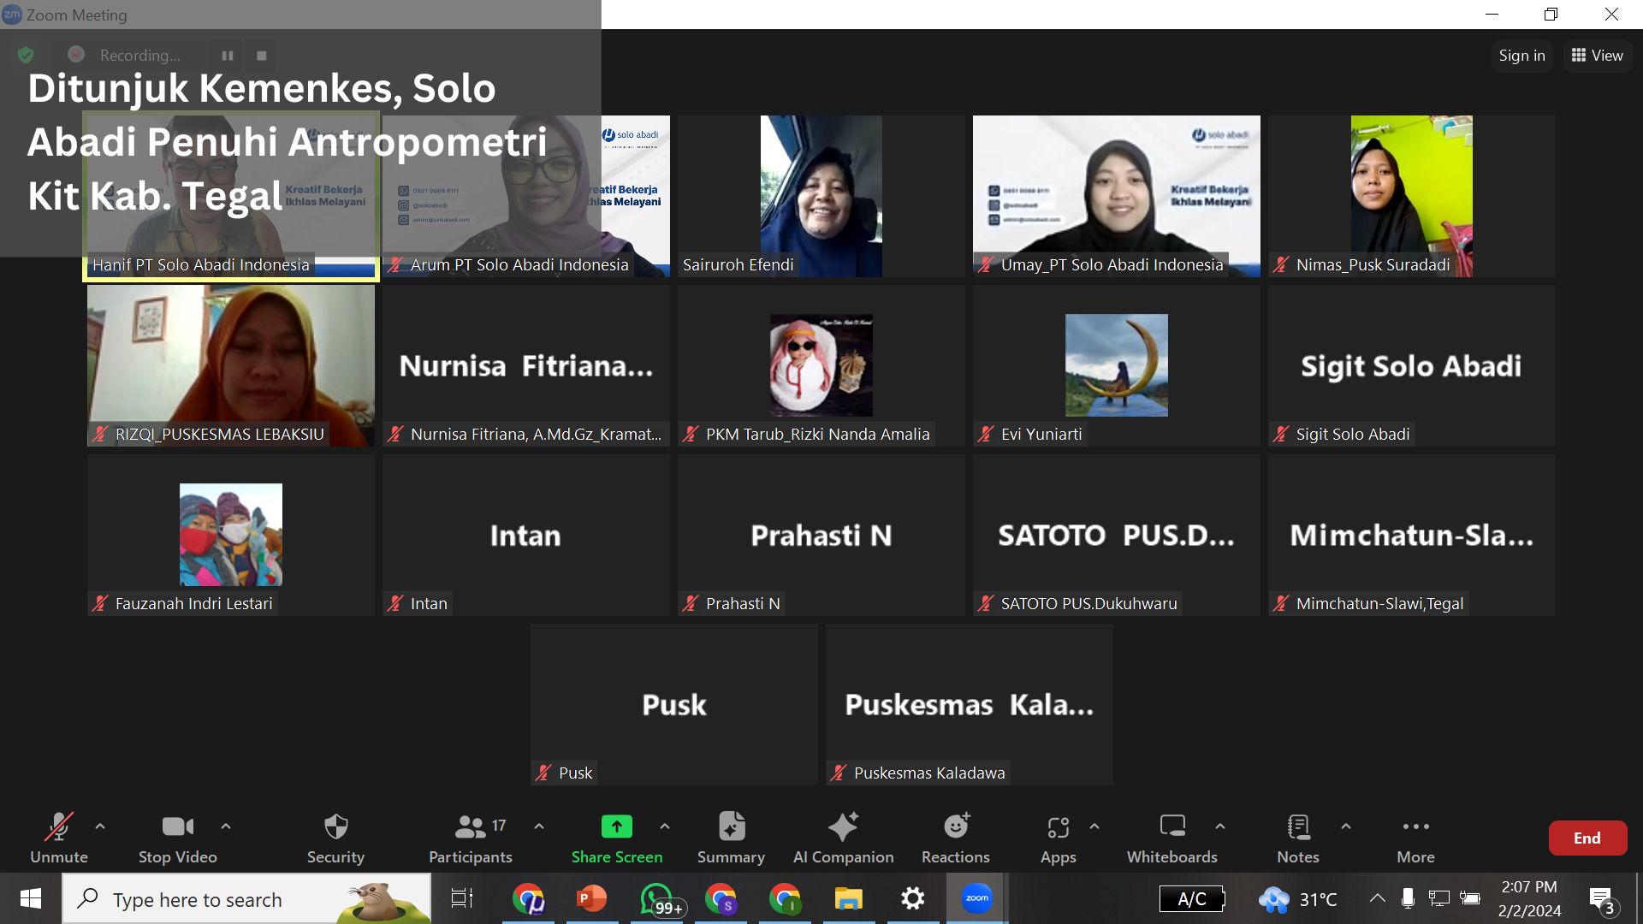Open the Reactions smiley icon
The height and width of the screenshot is (924, 1643).
click(956, 826)
